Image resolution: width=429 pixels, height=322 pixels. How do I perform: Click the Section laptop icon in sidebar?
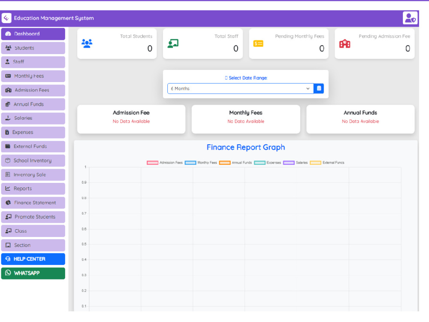8,245
